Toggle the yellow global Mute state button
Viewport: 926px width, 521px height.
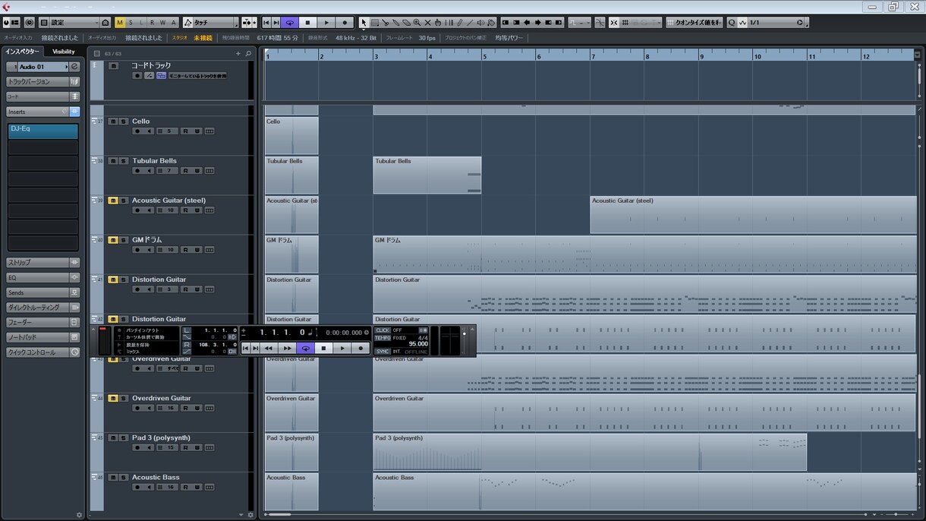point(119,23)
